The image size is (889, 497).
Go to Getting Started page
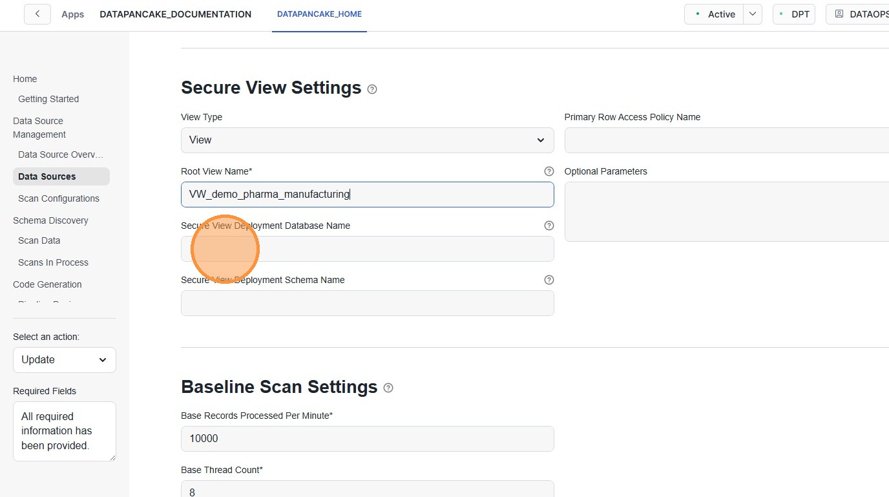coord(48,99)
